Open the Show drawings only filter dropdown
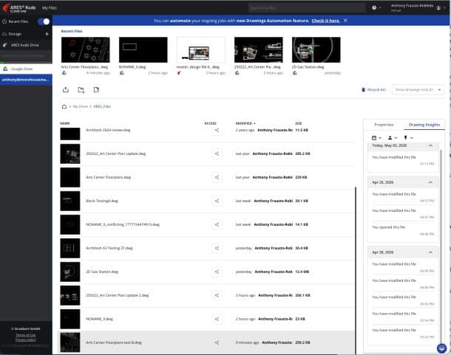Screen dimensions: 451x355 (x=418, y=89)
